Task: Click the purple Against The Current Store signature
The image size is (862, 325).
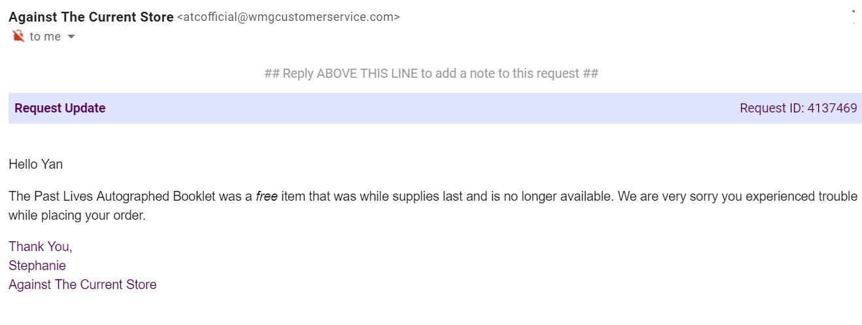Action: (82, 284)
